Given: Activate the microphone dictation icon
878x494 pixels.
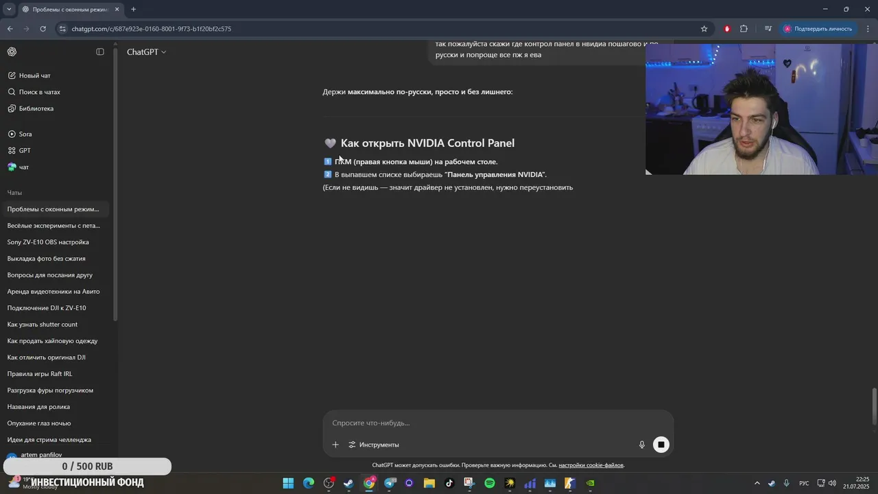Looking at the screenshot, I should click(642, 445).
